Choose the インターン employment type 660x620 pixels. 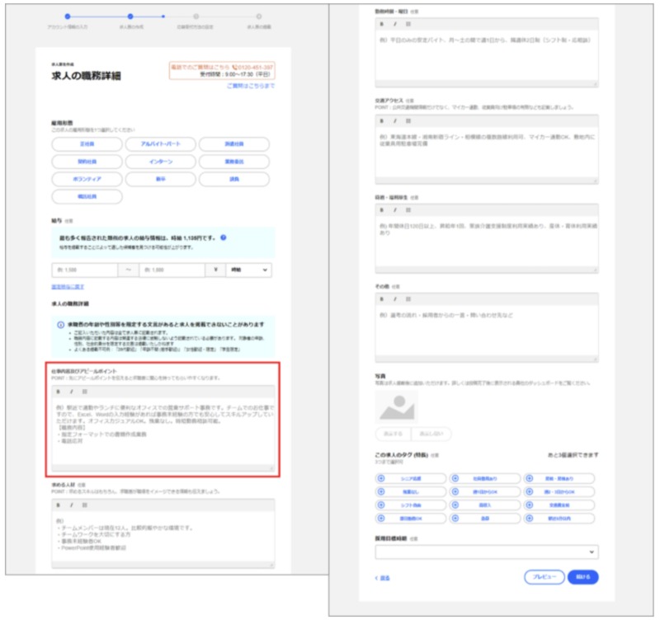(x=160, y=162)
